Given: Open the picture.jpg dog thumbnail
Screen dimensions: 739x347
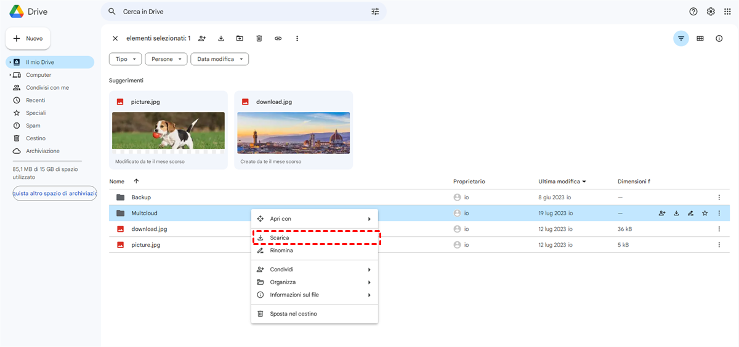Looking at the screenshot, I should [x=168, y=130].
